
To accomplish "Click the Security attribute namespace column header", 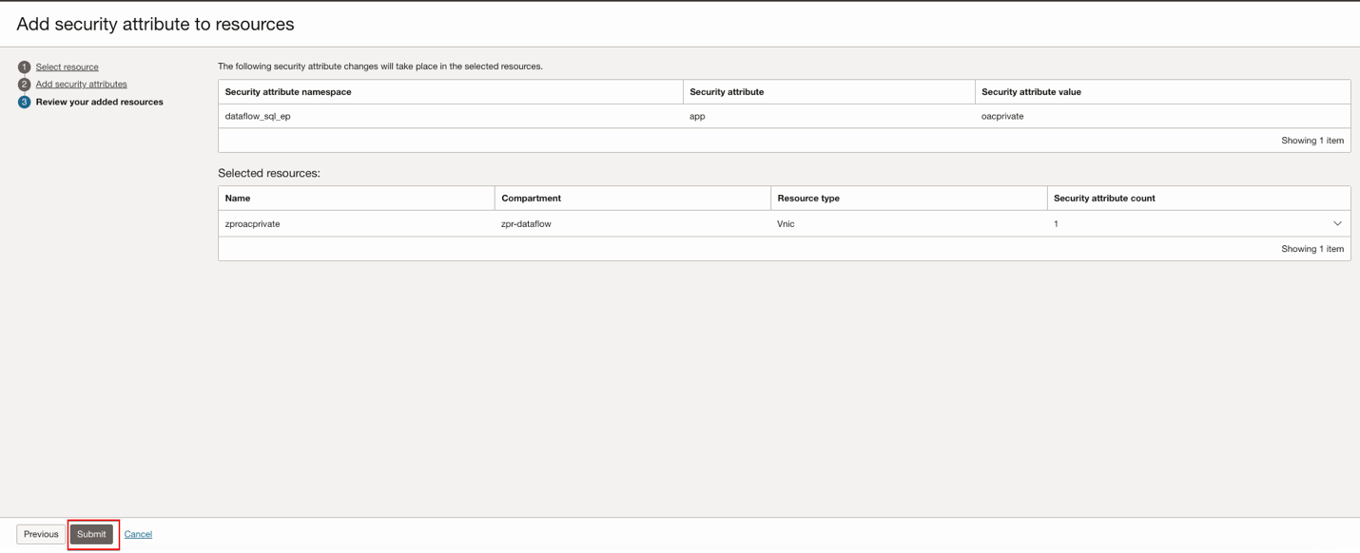I will click(288, 92).
